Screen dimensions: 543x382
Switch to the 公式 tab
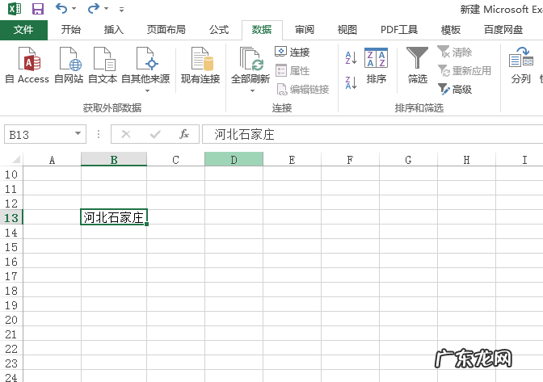pyautogui.click(x=219, y=30)
